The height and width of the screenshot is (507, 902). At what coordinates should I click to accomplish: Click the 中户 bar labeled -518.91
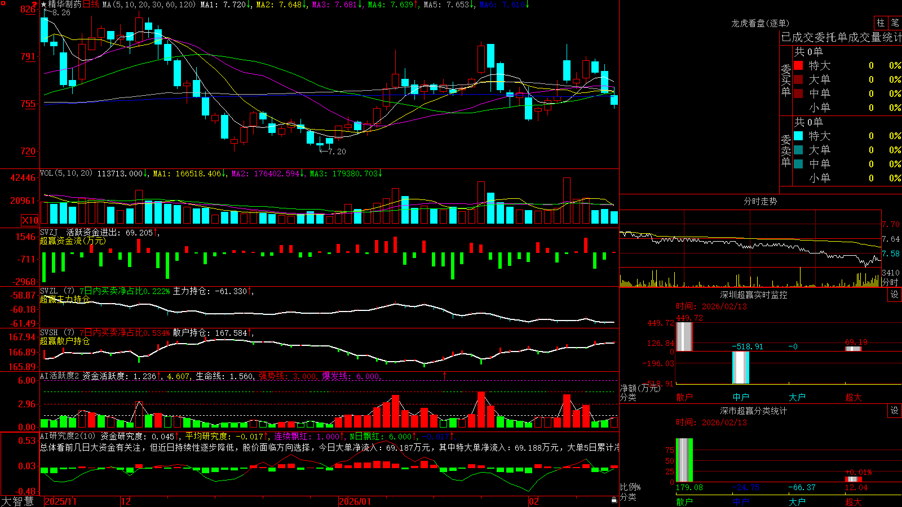(x=741, y=367)
